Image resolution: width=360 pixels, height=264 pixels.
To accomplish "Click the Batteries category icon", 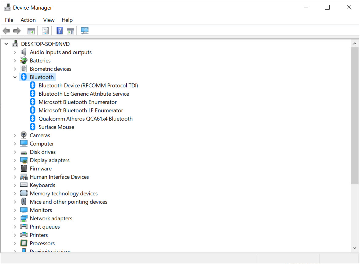I will 24,60.
